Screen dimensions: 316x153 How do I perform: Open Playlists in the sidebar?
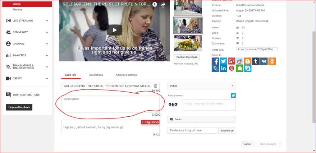coord(17,9)
